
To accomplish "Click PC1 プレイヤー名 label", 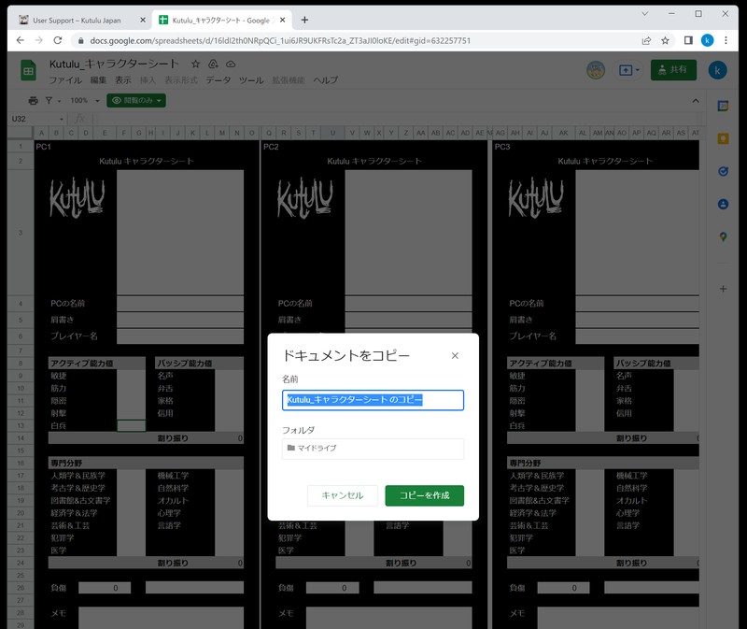I will coord(74,336).
